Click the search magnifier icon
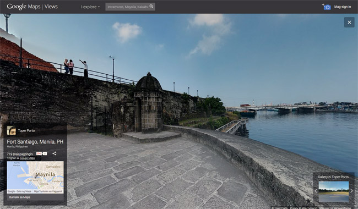This screenshot has height=209, width=358. 151,7
